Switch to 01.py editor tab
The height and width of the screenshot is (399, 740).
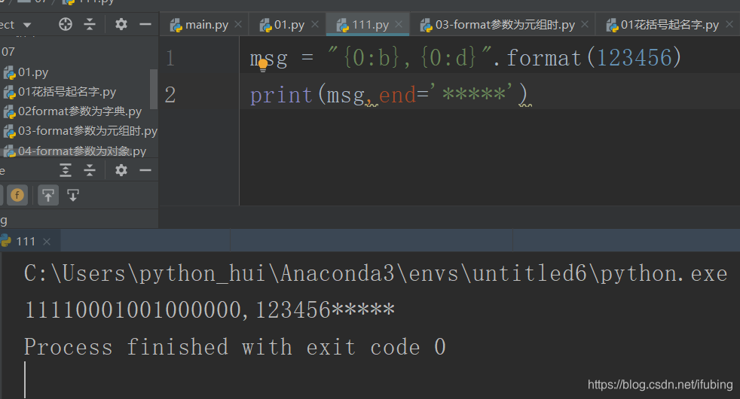coord(289,25)
